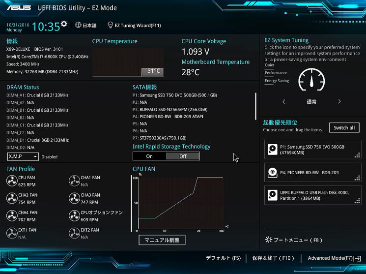Image resolution: width=366 pixels, height=274 pixels.
Task: Select next EZ System Tuning mode arrow
Action: [x=339, y=101]
